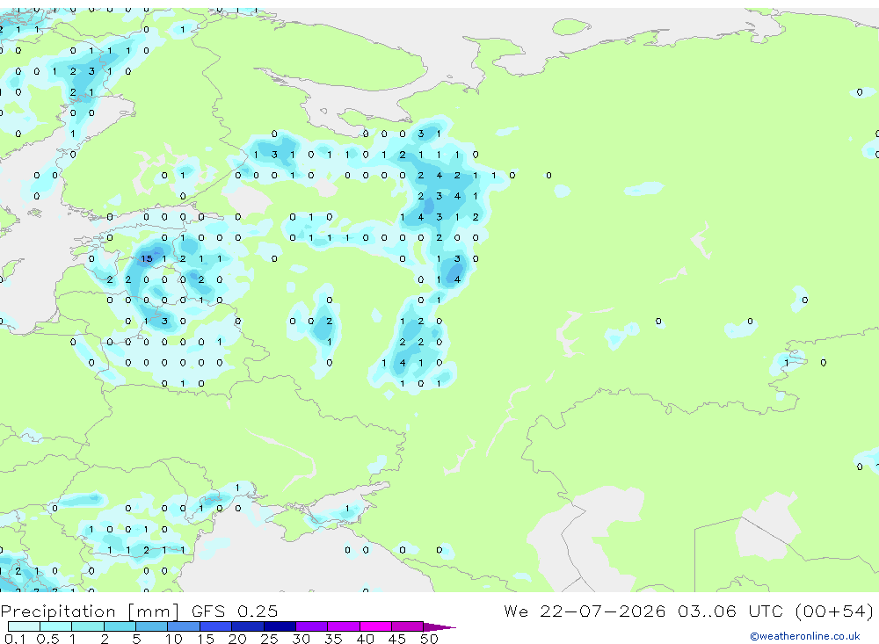Pick the 40–45 mm magenta swatch
Viewport: 879px width, 644px height.
click(x=375, y=626)
